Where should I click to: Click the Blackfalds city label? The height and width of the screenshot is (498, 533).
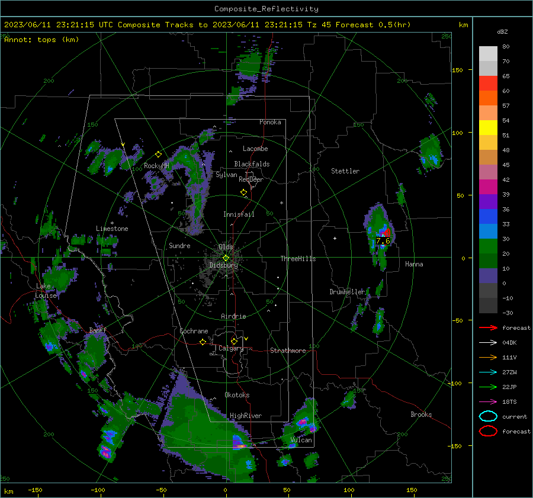click(x=252, y=164)
